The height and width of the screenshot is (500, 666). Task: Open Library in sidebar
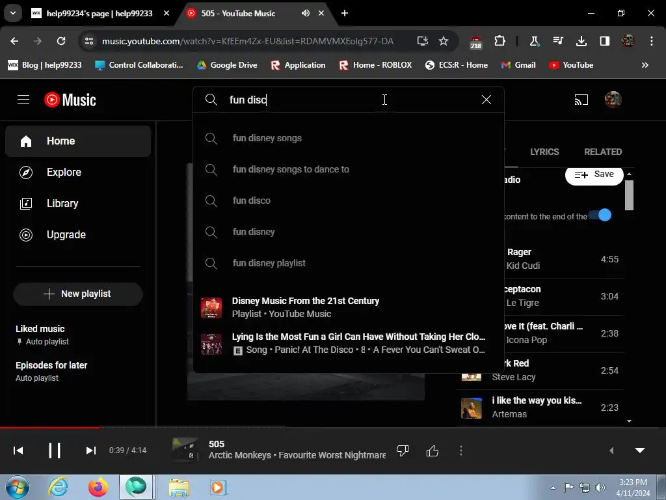pos(78,203)
